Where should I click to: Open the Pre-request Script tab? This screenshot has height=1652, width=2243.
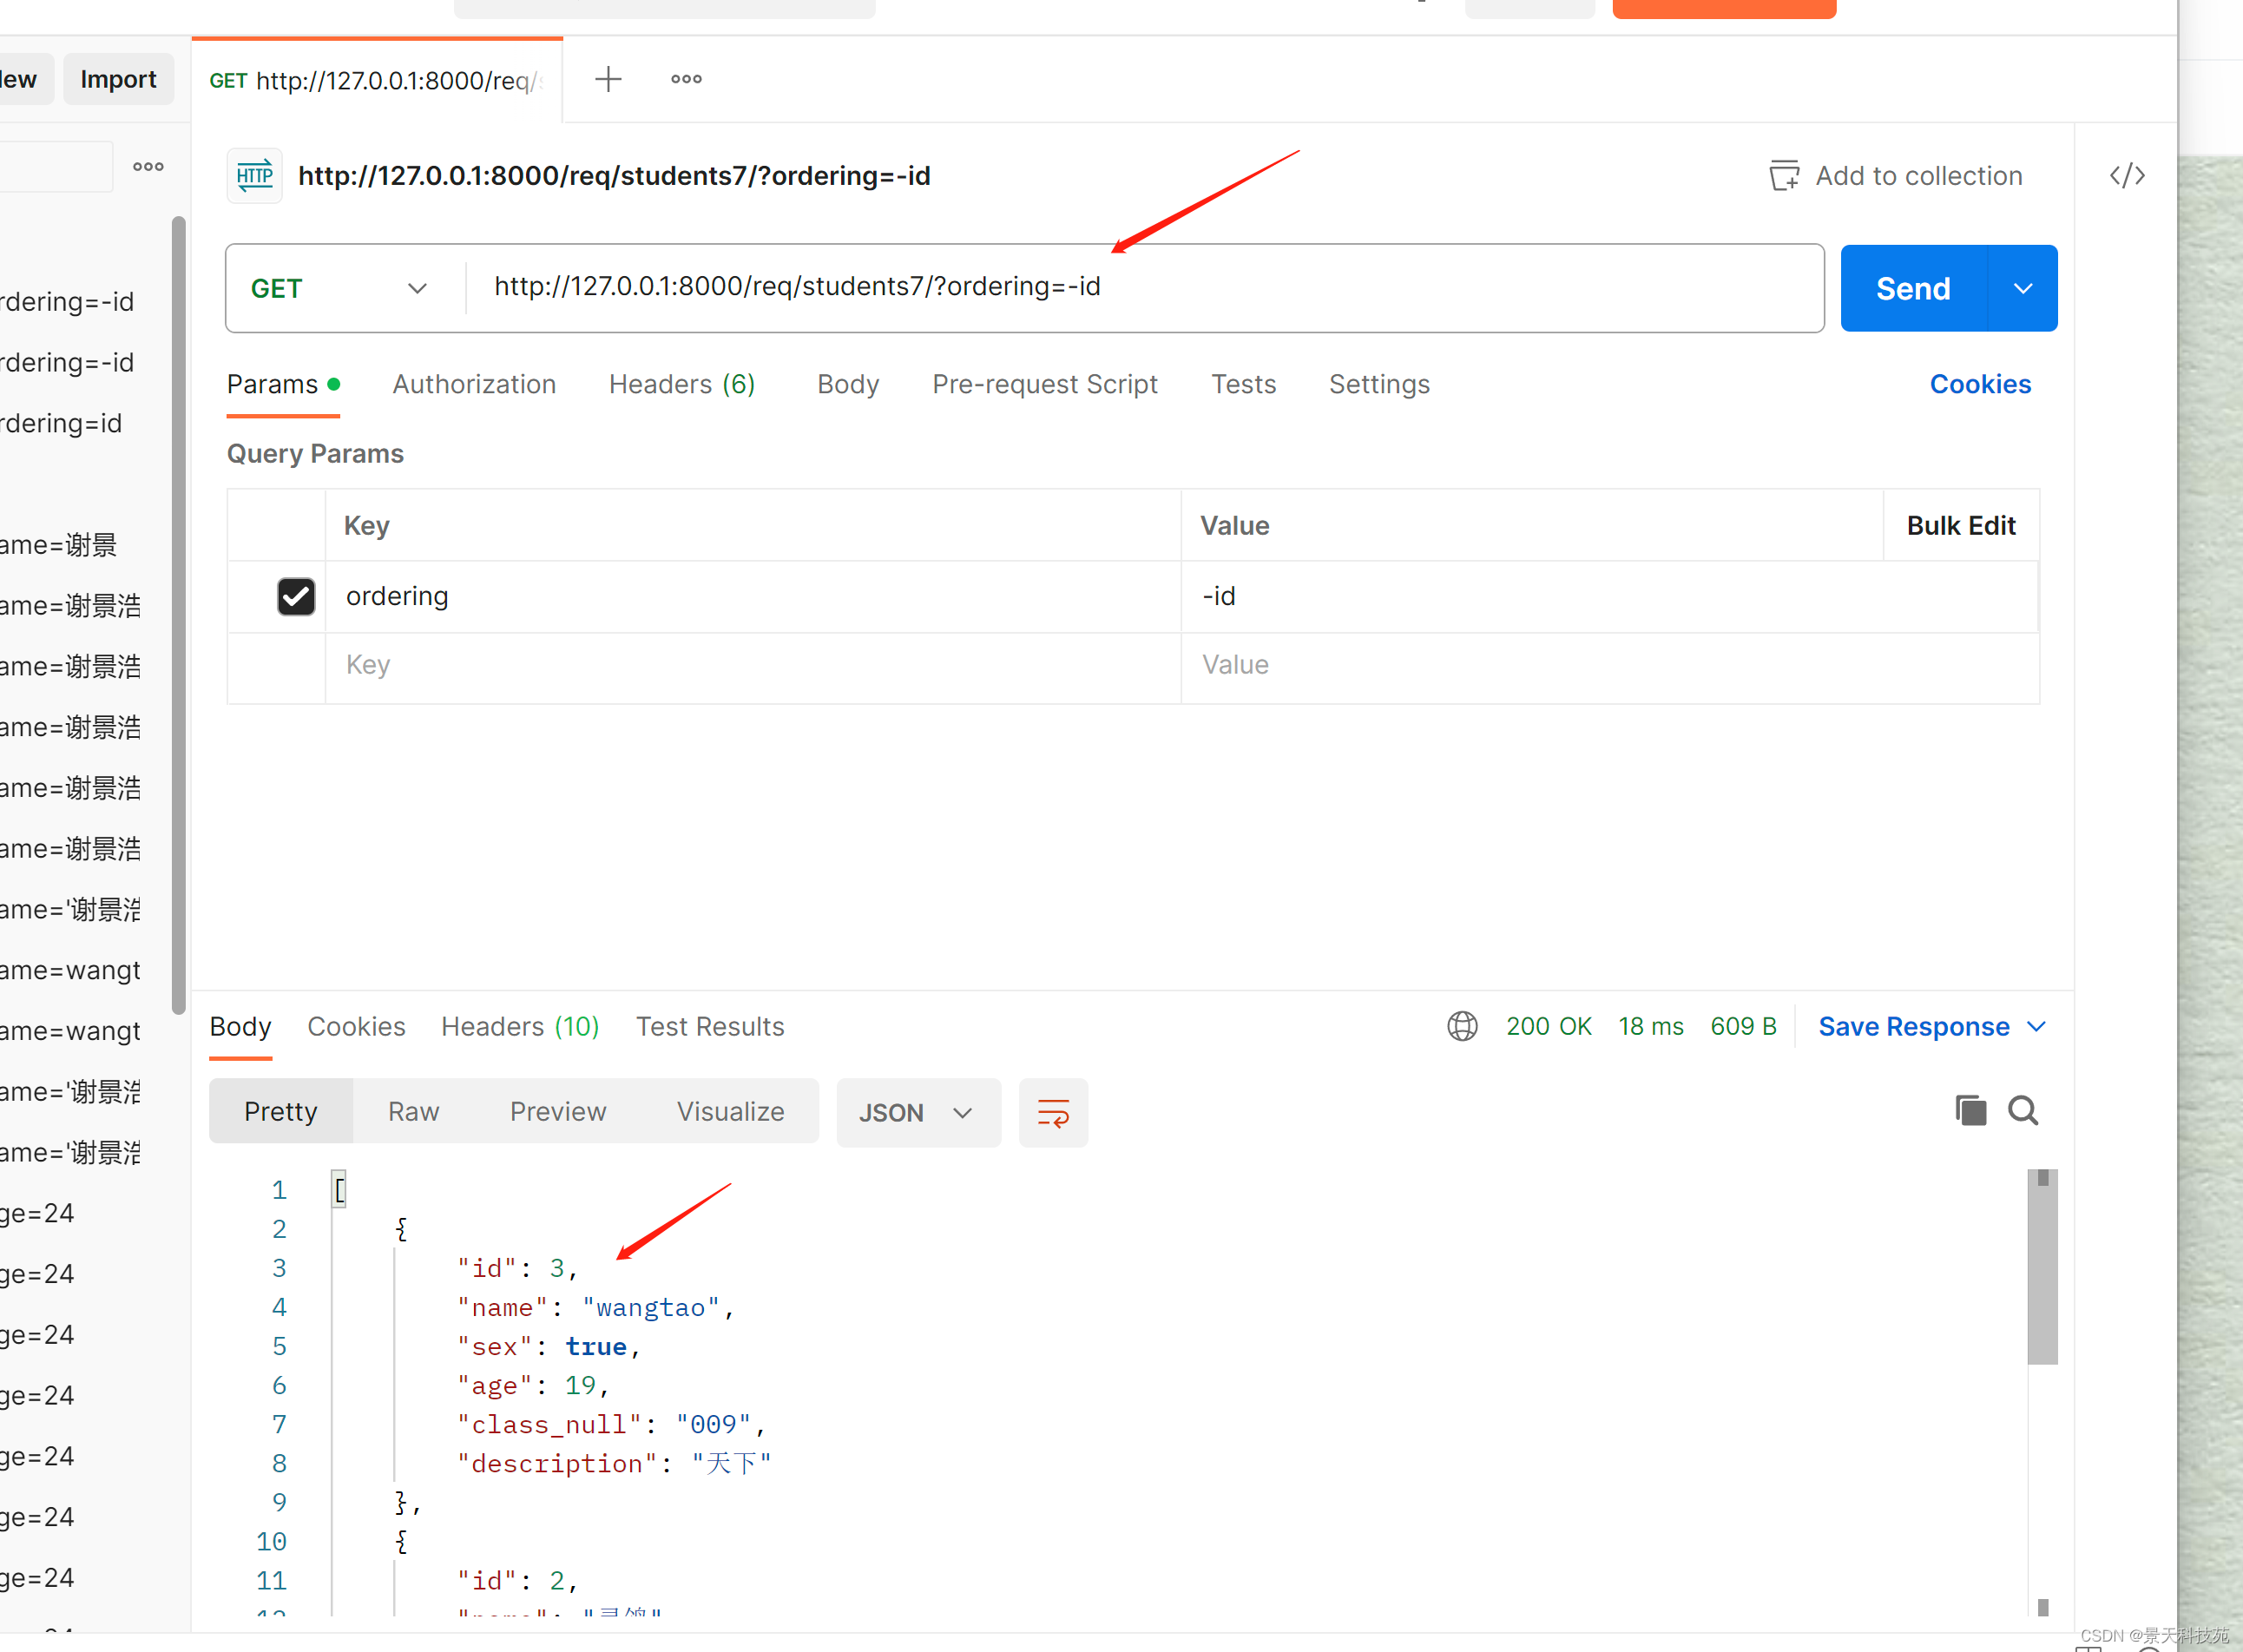click(1045, 384)
